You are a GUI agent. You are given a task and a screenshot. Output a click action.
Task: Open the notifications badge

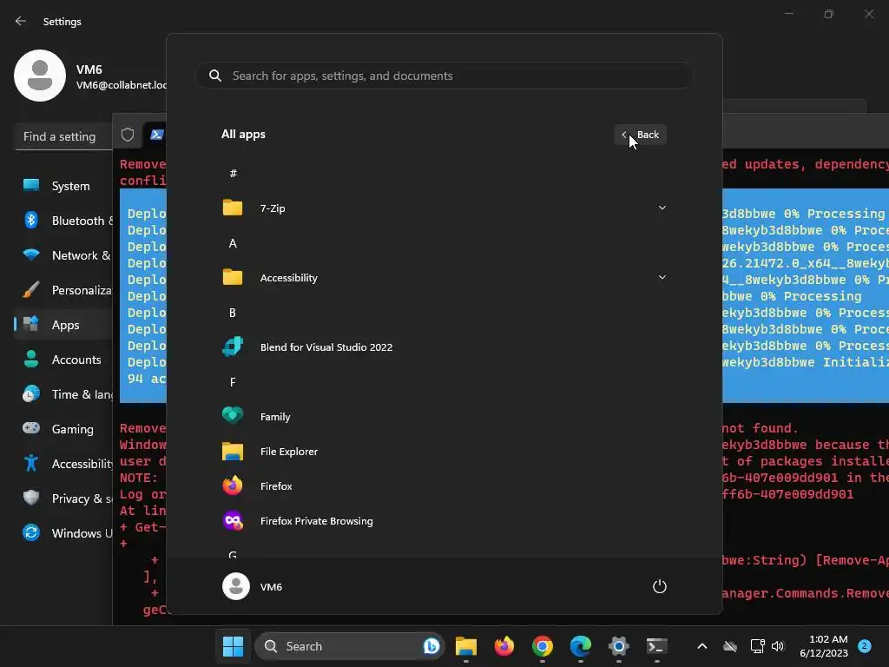(x=865, y=646)
